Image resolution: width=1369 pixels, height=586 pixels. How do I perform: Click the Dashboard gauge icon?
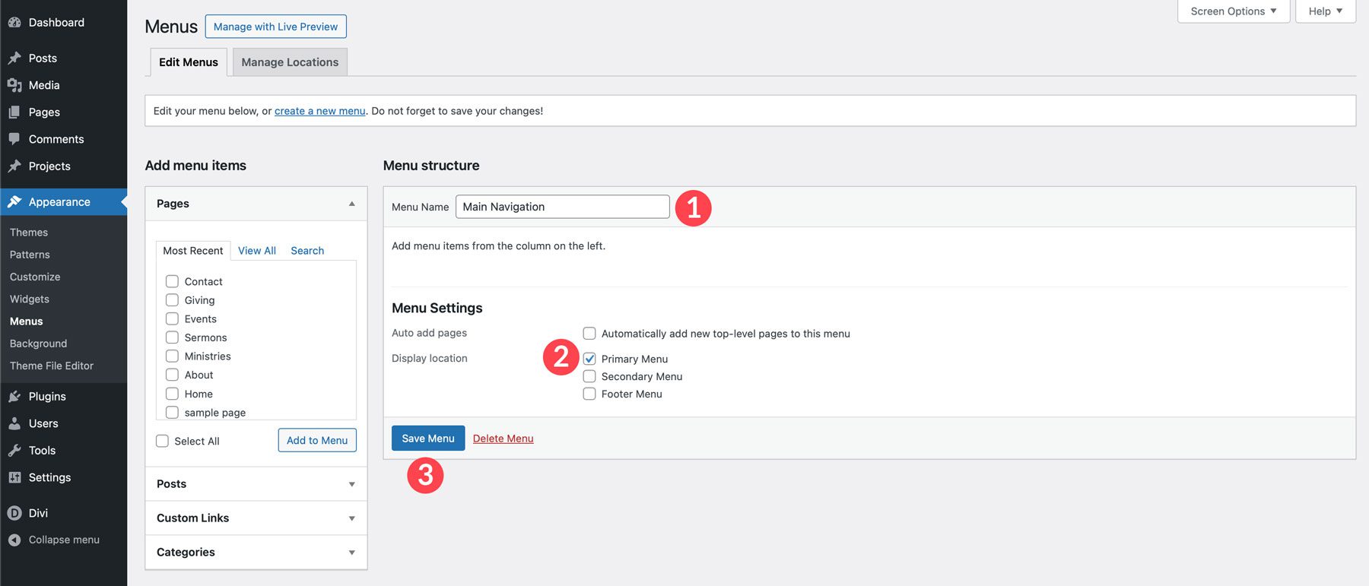click(14, 23)
